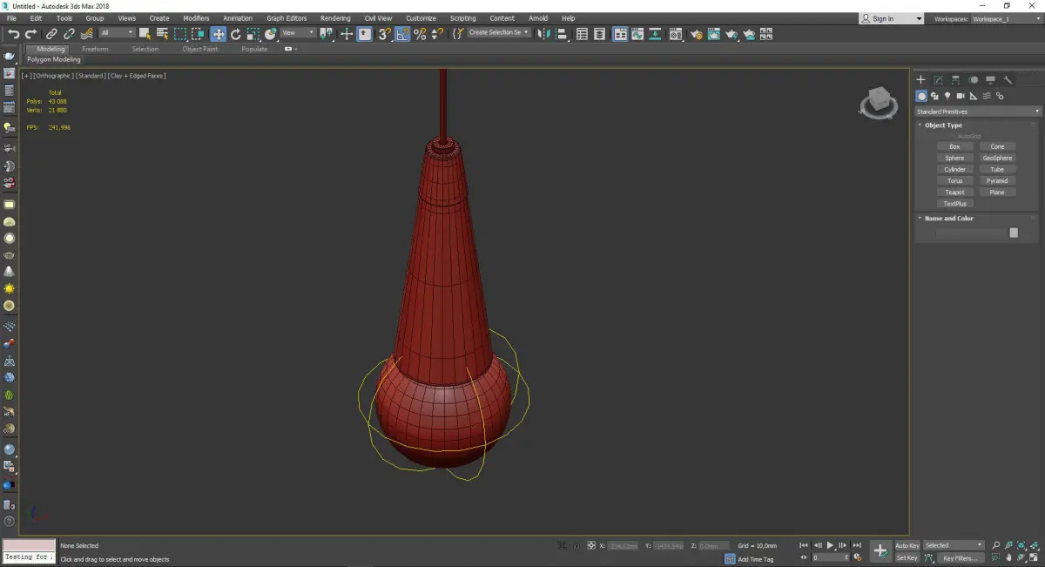The image size is (1045, 567).
Task: Open the Graph Editors menu
Action: coord(287,18)
